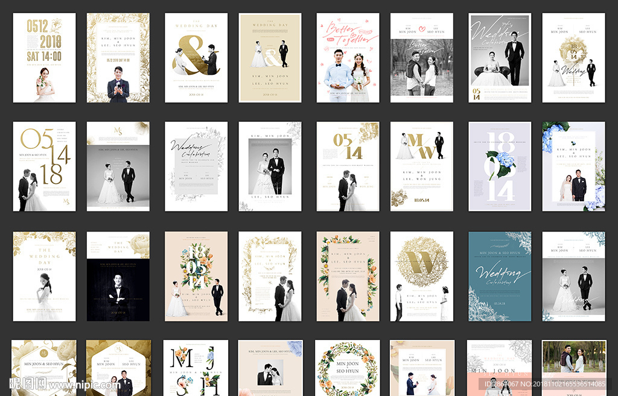This screenshot has height=396, width=618.
Task: Select the gold hexagon frame poster
Action: [x=118, y=368]
